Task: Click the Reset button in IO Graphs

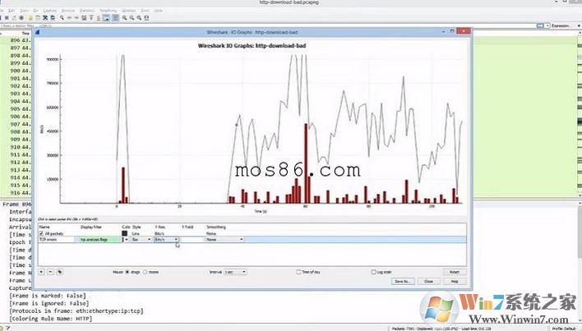Action: pyautogui.click(x=455, y=272)
